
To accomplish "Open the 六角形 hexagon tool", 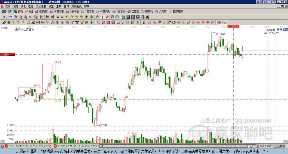I will pos(161,11).
